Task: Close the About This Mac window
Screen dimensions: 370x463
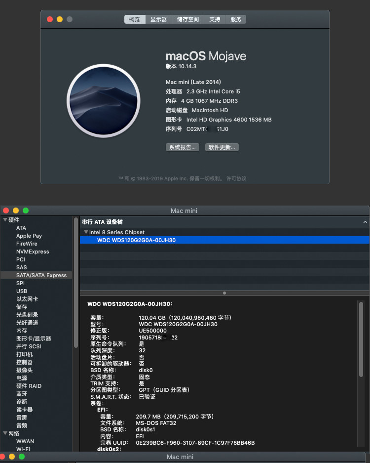Action: point(50,19)
